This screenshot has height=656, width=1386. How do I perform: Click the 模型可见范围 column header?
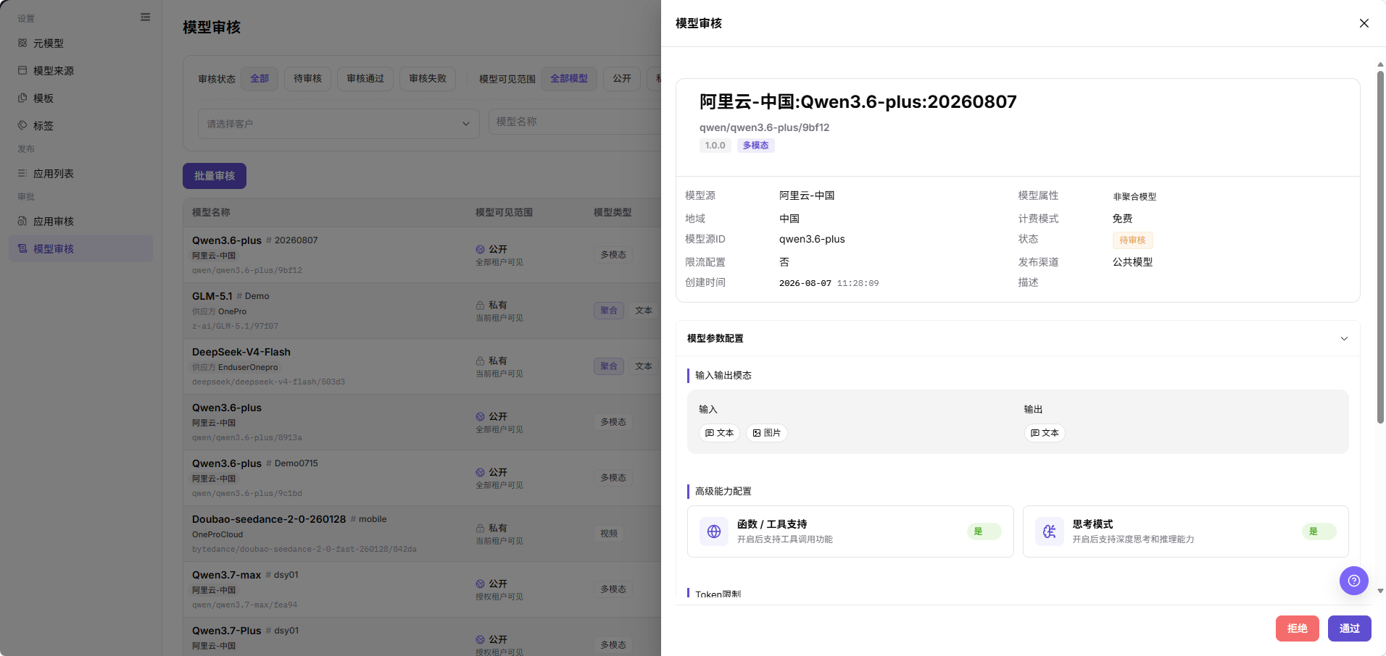[x=504, y=212]
